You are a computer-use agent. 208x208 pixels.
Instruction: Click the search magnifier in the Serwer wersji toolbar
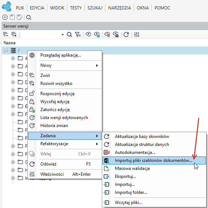pos(69,34)
